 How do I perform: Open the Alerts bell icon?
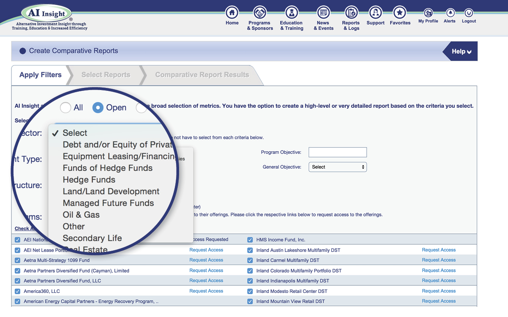[x=450, y=13]
